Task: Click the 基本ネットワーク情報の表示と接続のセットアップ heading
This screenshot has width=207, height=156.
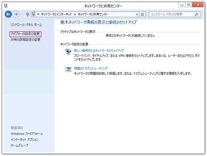Action: point(99,22)
